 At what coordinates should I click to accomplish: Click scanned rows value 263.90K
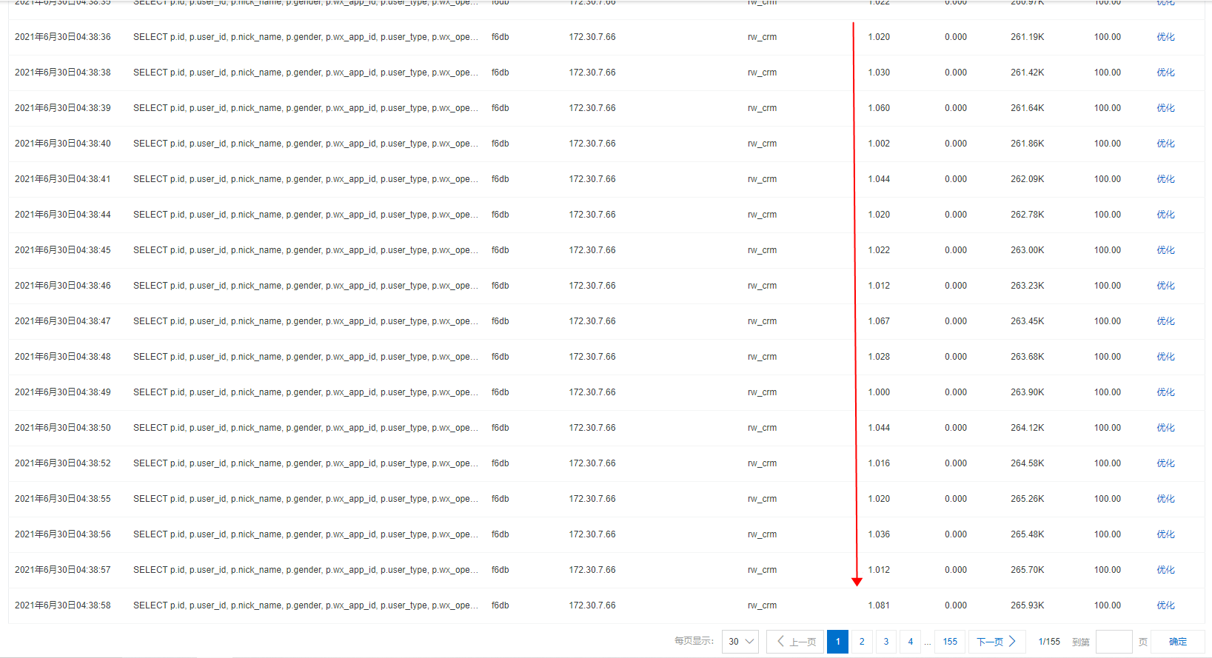pyautogui.click(x=1028, y=392)
